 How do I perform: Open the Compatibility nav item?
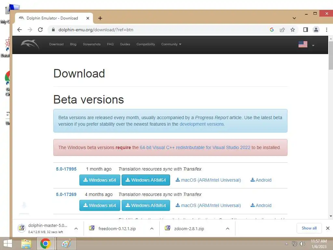[146, 44]
